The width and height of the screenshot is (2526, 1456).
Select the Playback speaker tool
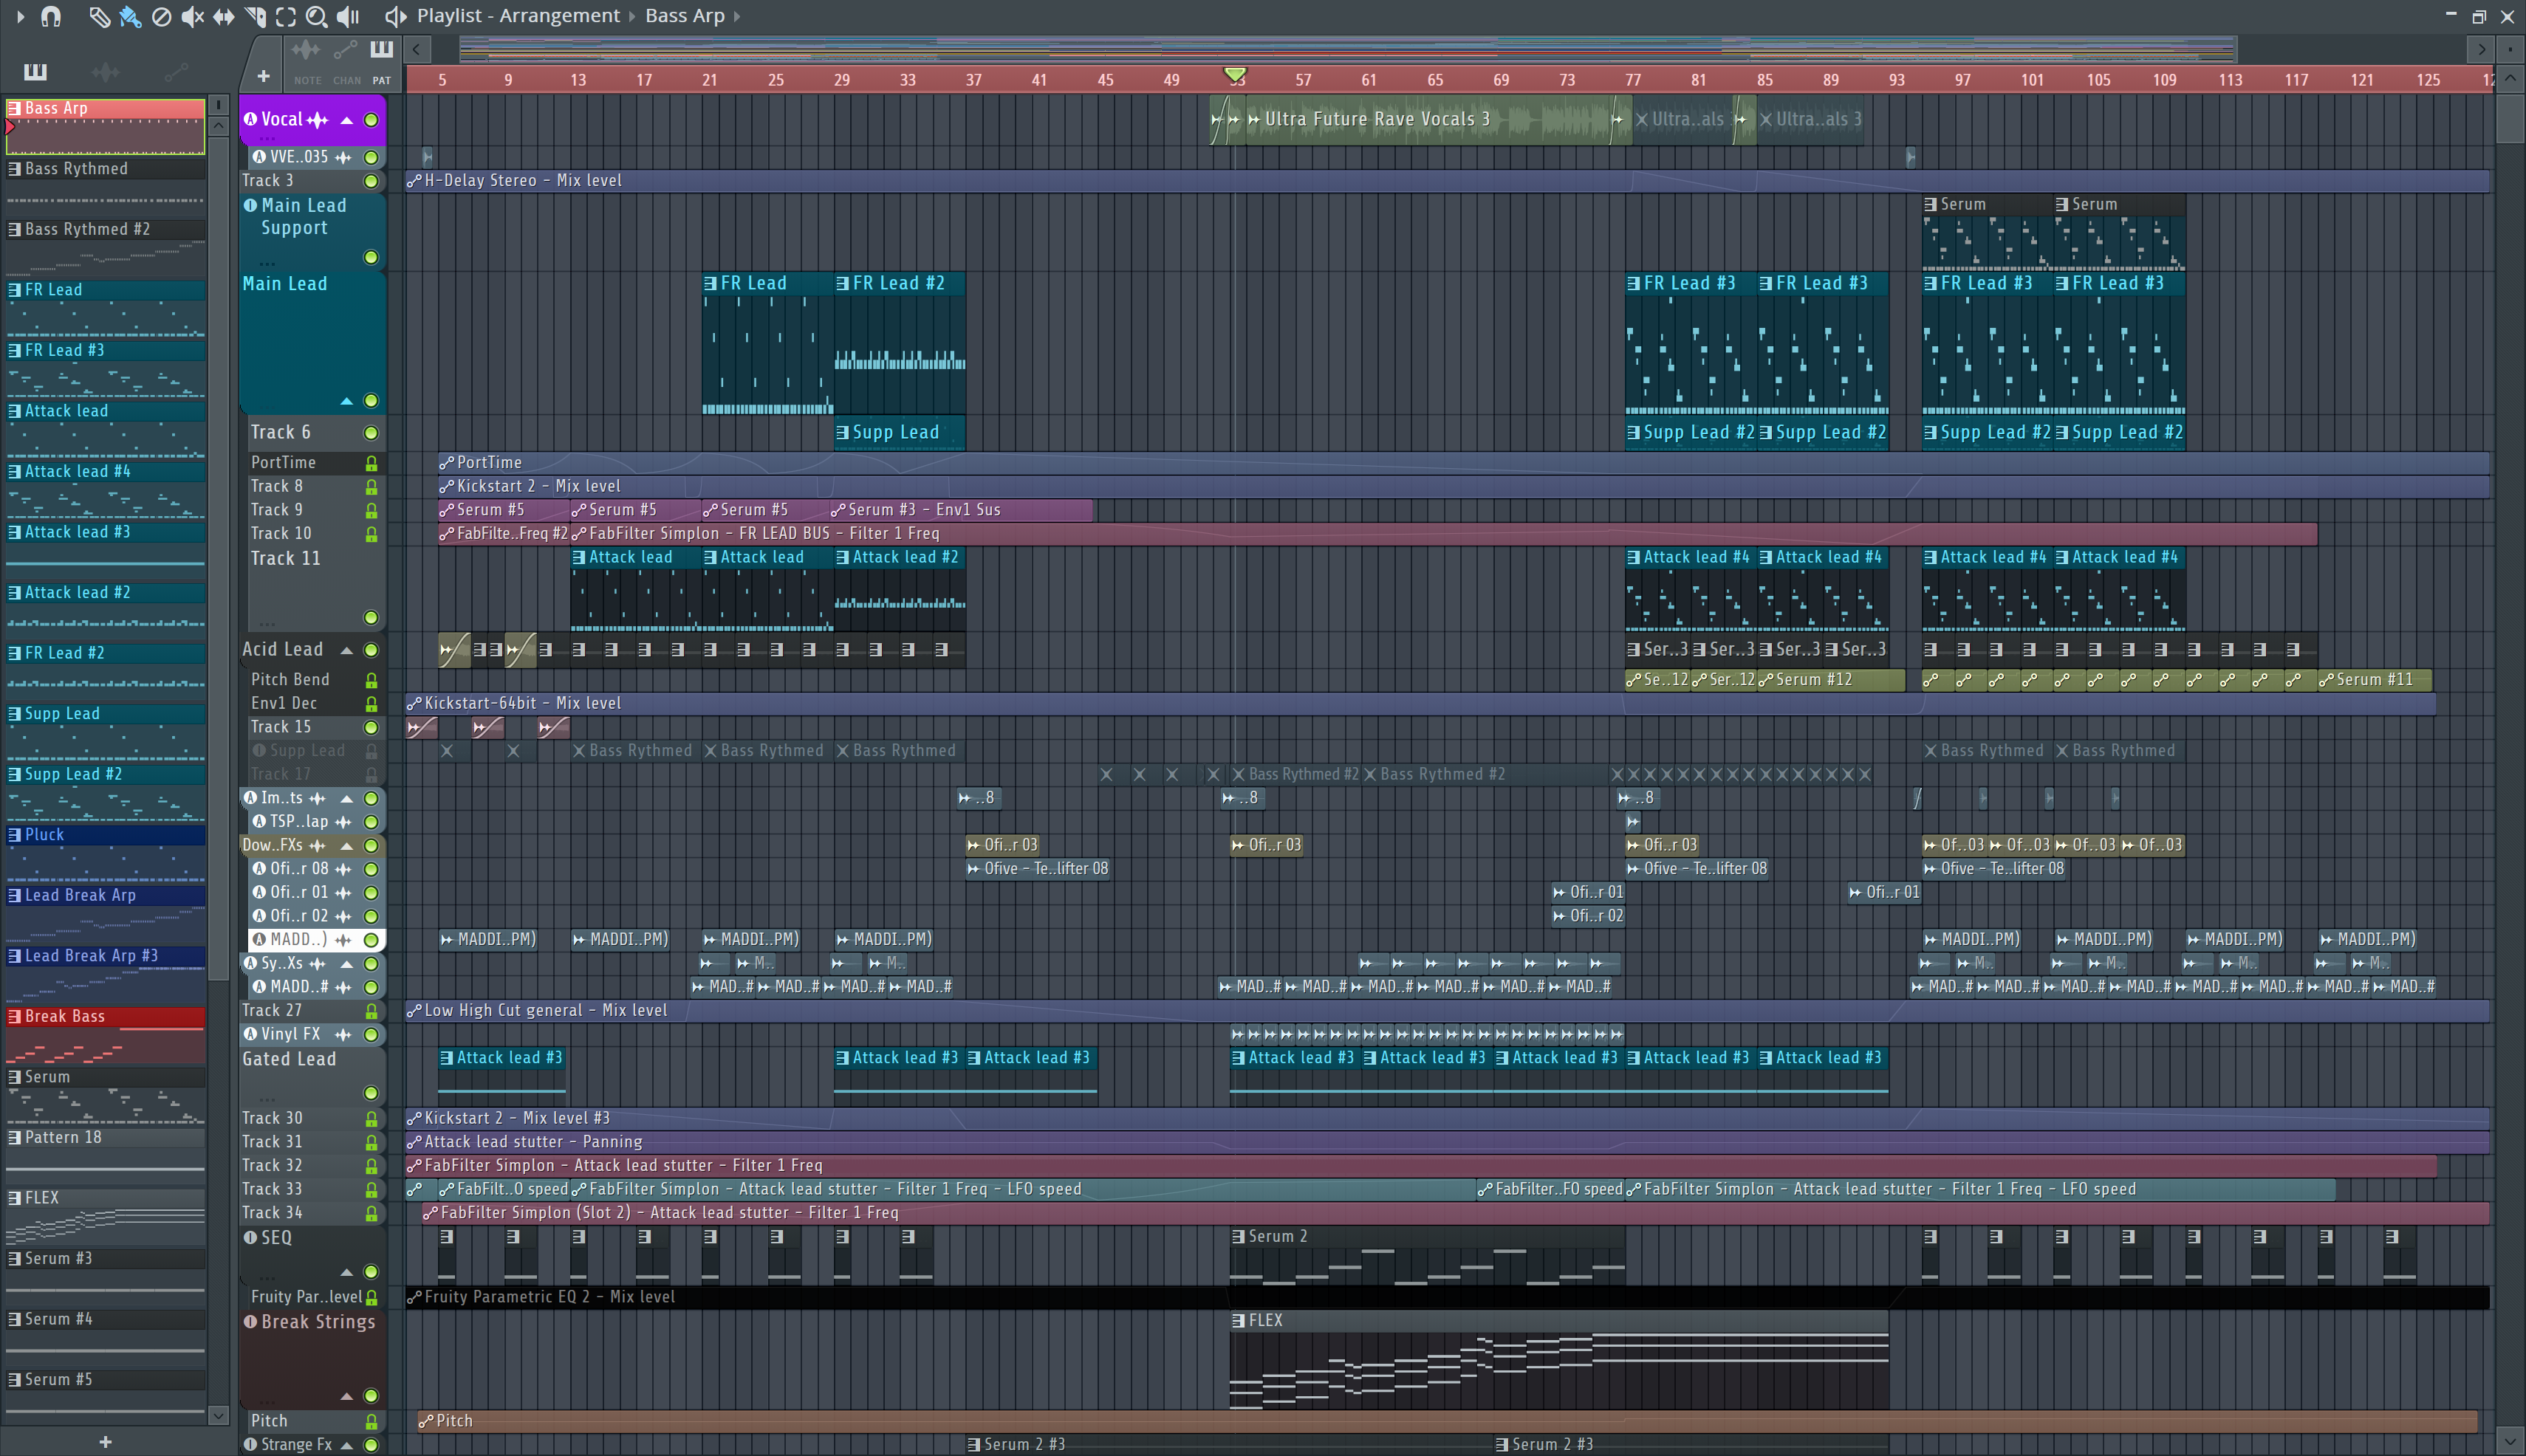348,16
